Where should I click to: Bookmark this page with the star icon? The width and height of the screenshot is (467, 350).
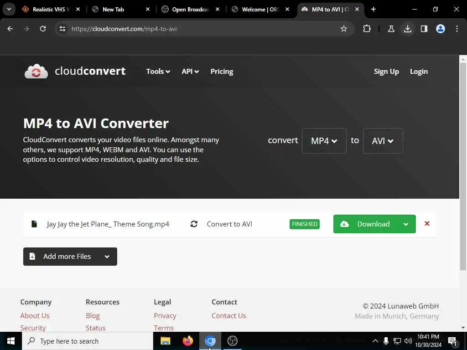click(344, 29)
